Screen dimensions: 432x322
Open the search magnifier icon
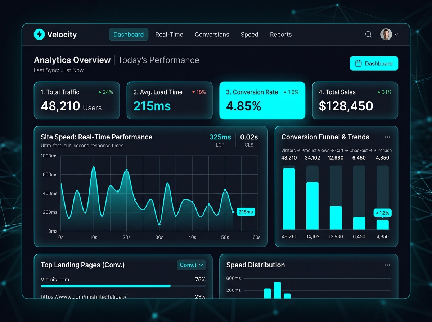pyautogui.click(x=368, y=34)
